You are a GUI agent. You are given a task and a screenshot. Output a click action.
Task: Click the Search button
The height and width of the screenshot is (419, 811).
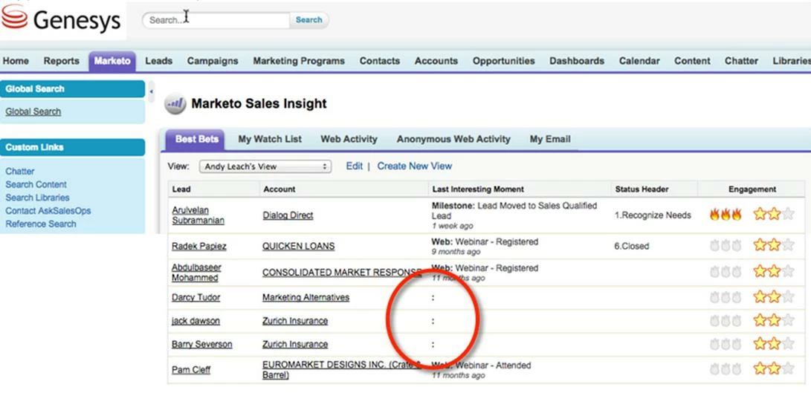click(308, 20)
